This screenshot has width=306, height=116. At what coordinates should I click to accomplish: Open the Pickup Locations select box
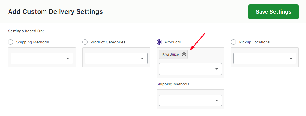pyautogui.click(x=265, y=58)
